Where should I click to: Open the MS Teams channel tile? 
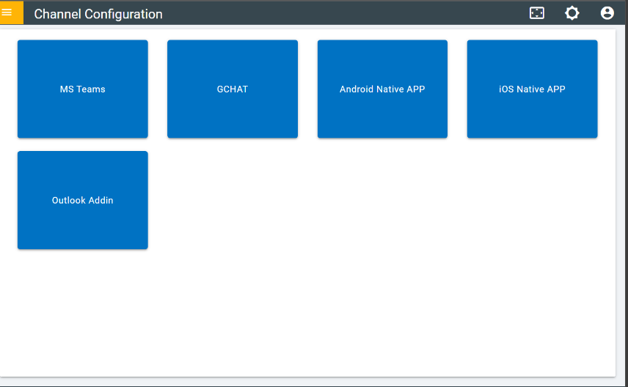pyautogui.click(x=82, y=89)
